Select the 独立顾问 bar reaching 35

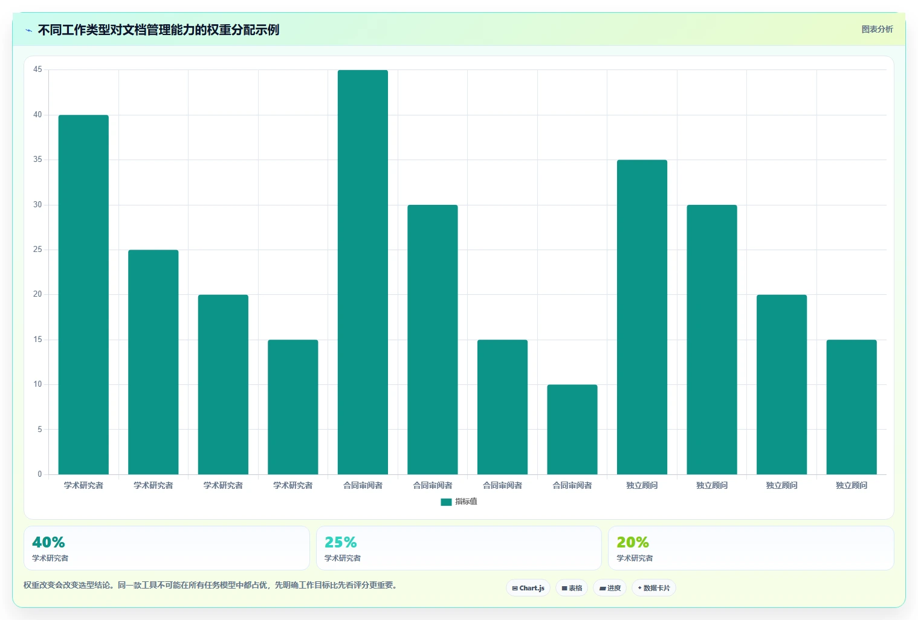(x=642, y=317)
